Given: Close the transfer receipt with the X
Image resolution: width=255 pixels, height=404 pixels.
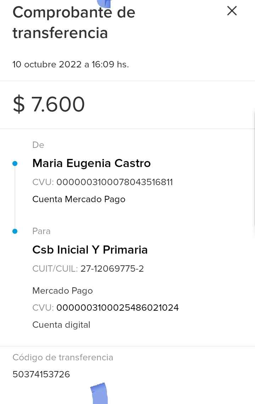Looking at the screenshot, I should (x=232, y=11).
